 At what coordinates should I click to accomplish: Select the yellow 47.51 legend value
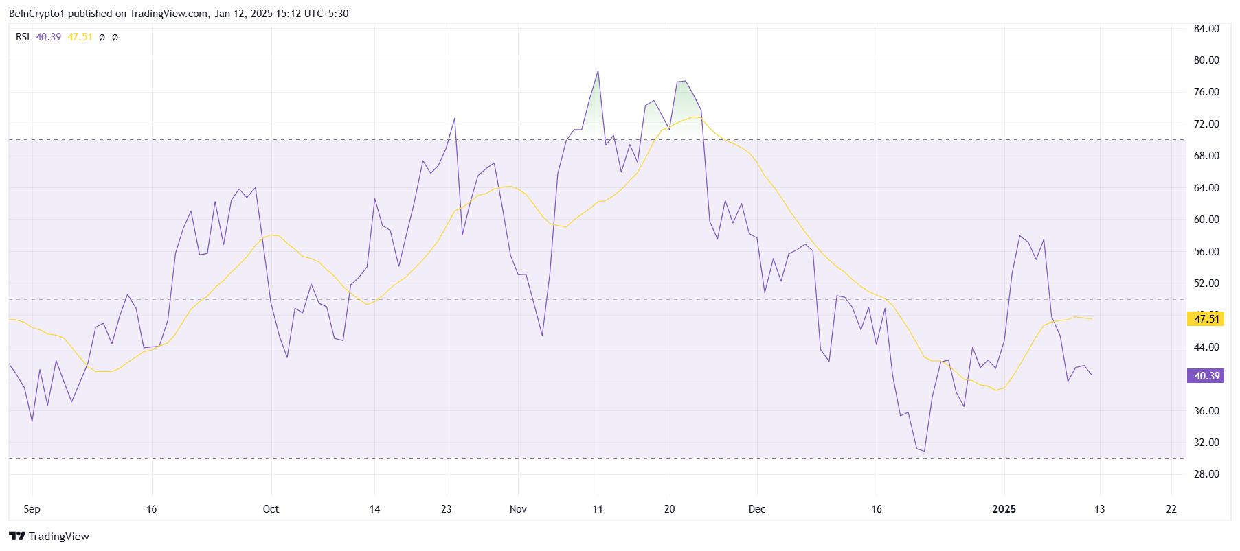click(x=80, y=37)
